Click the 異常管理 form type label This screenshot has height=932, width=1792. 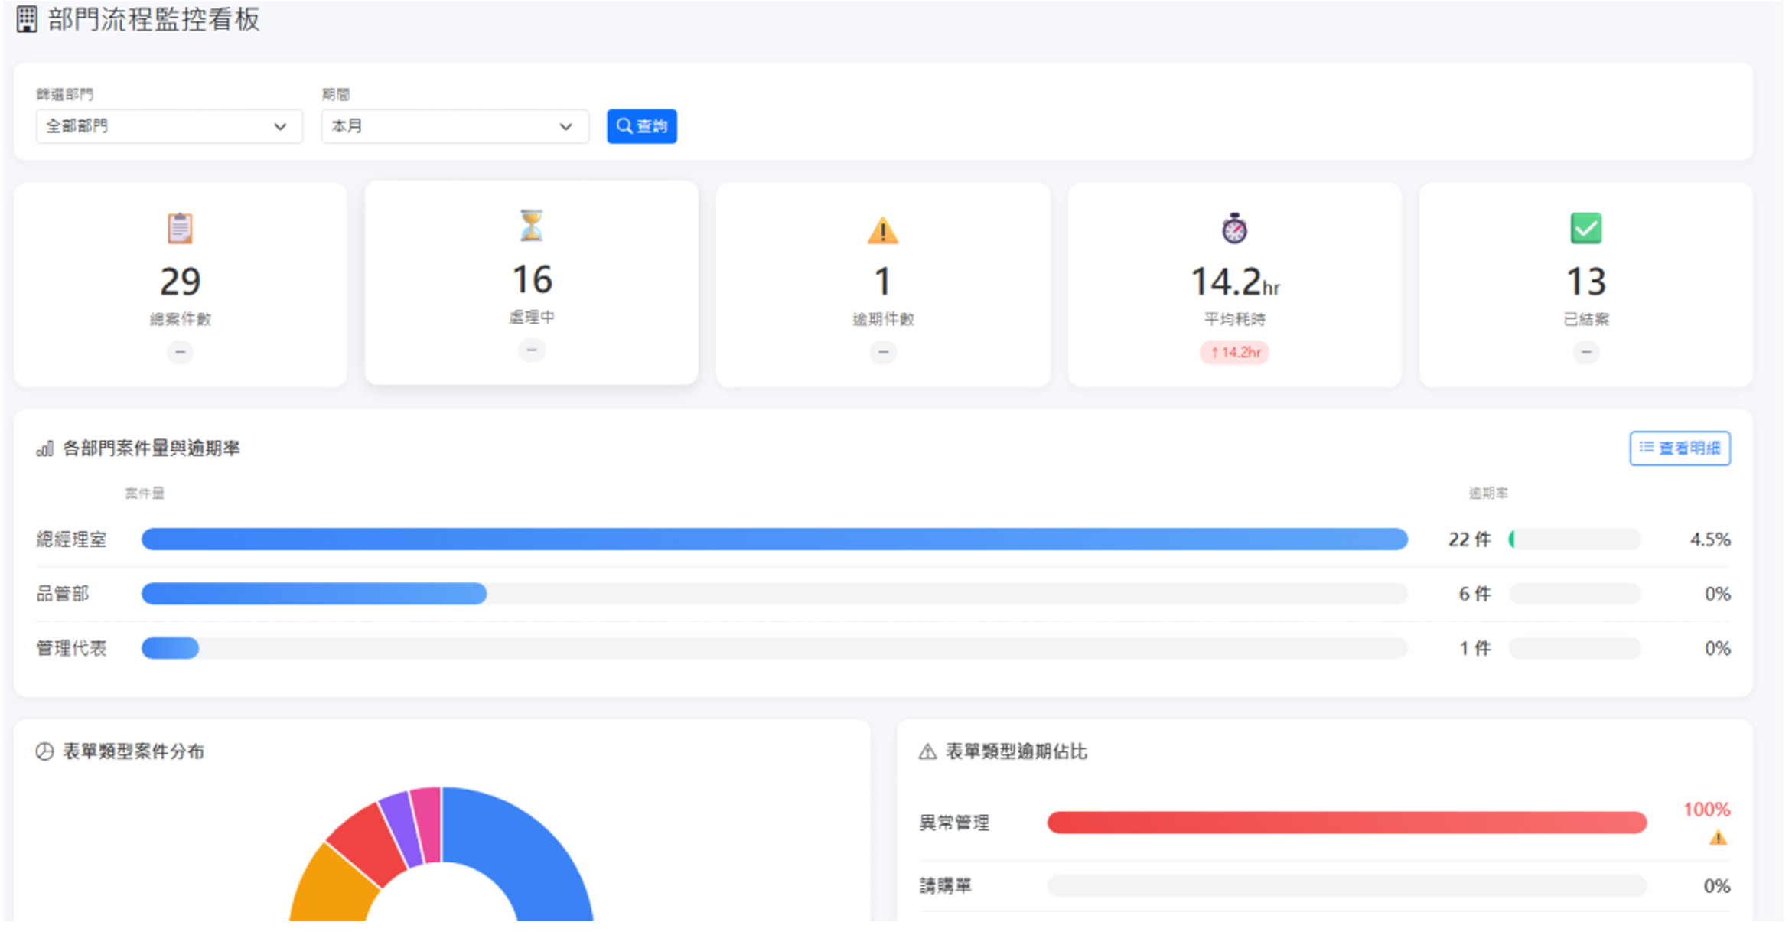[x=953, y=823]
